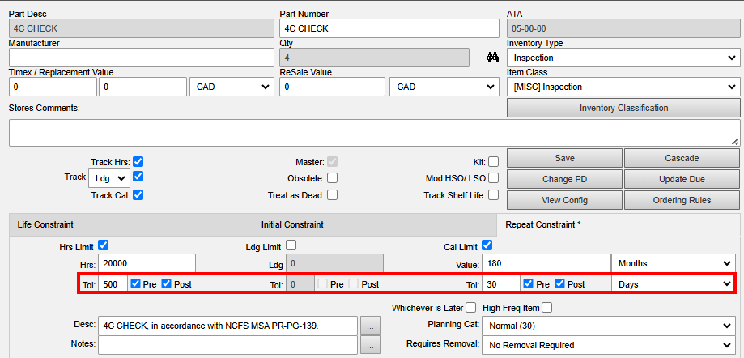This screenshot has width=744, height=358.
Task: Click the binoculars search icon
Action: click(x=492, y=58)
